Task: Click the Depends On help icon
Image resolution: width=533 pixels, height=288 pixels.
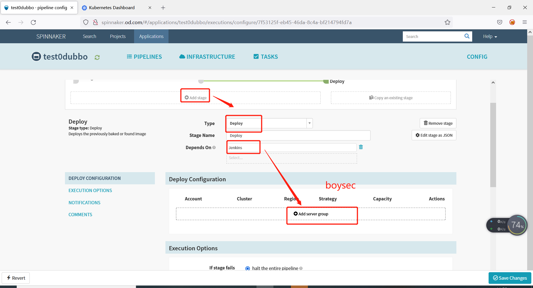Action: click(x=214, y=147)
